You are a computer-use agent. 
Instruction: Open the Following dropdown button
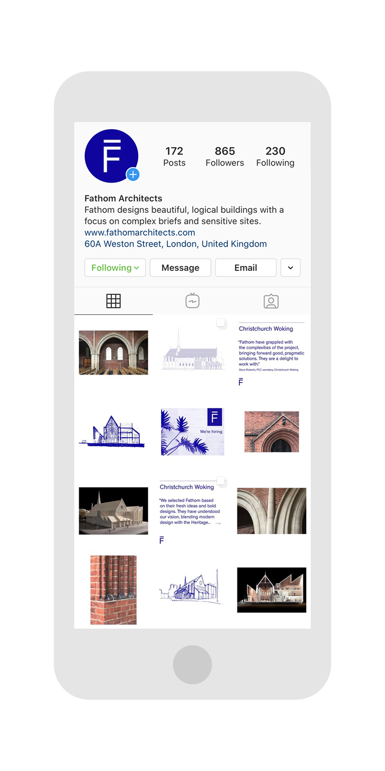coord(115,268)
